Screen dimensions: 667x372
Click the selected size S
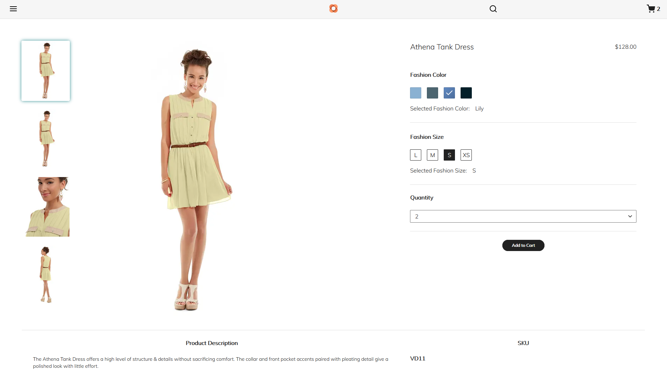coord(449,155)
